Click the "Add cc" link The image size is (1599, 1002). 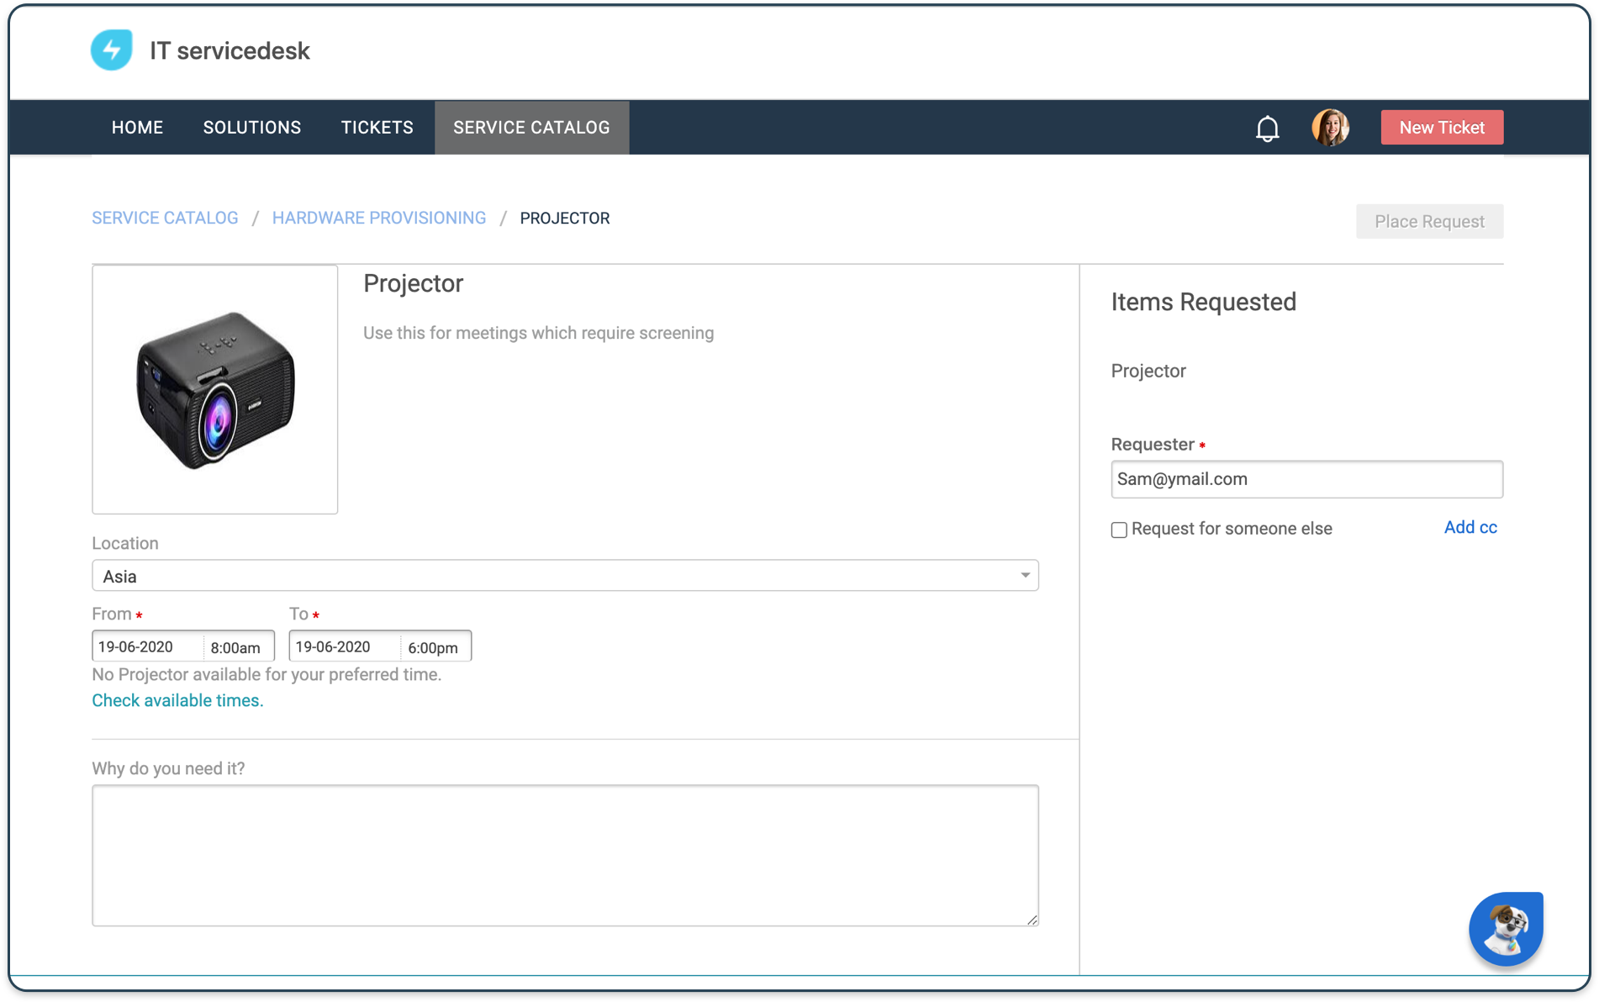tap(1470, 527)
